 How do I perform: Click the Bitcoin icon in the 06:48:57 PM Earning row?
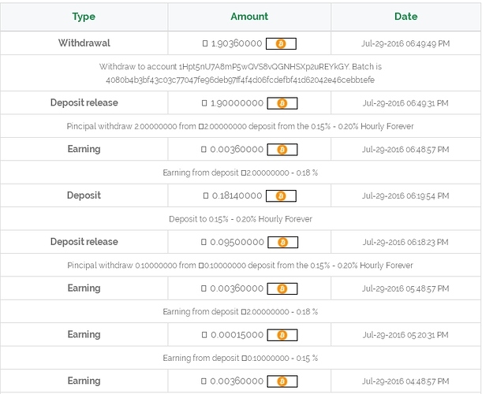click(x=282, y=150)
